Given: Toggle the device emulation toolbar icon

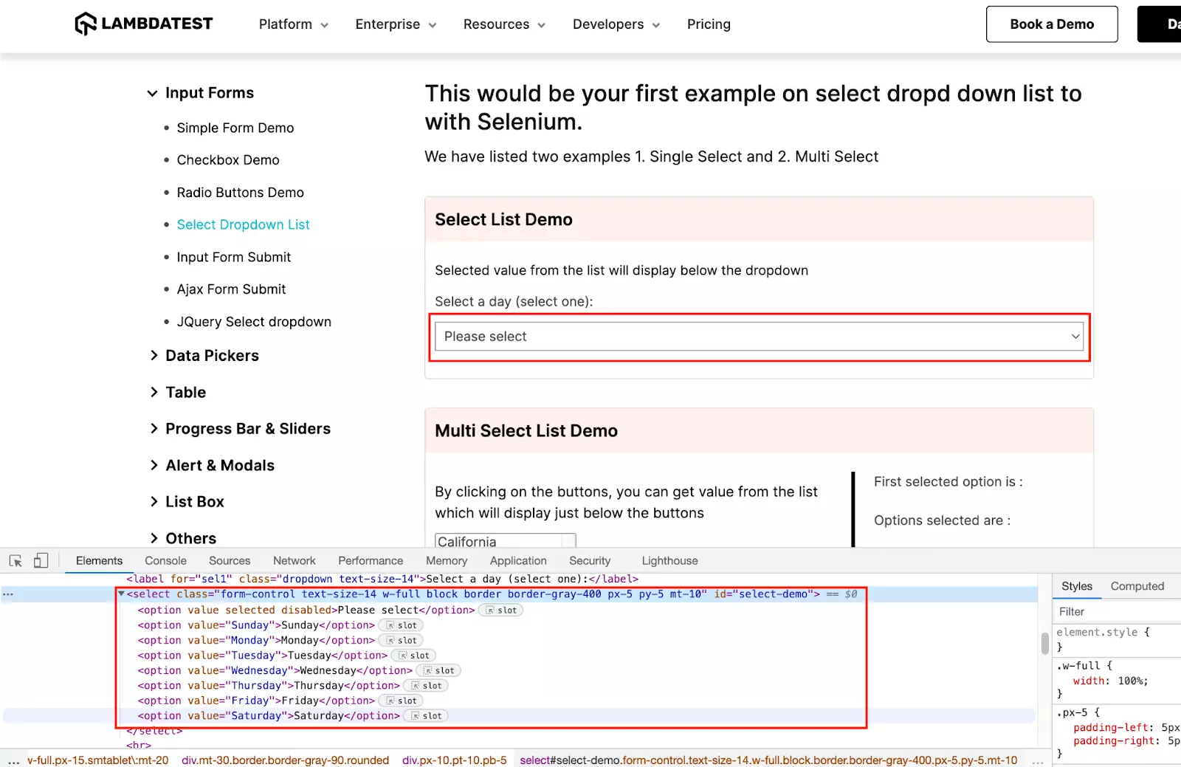Looking at the screenshot, I should tap(41, 560).
